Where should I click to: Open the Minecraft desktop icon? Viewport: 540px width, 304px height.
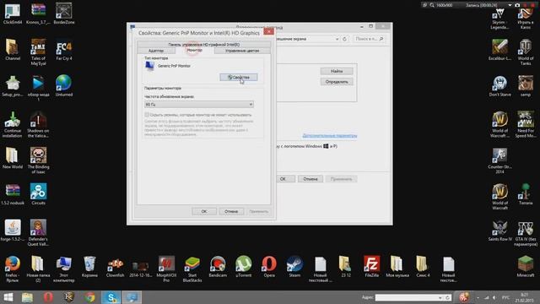[x=526, y=267]
